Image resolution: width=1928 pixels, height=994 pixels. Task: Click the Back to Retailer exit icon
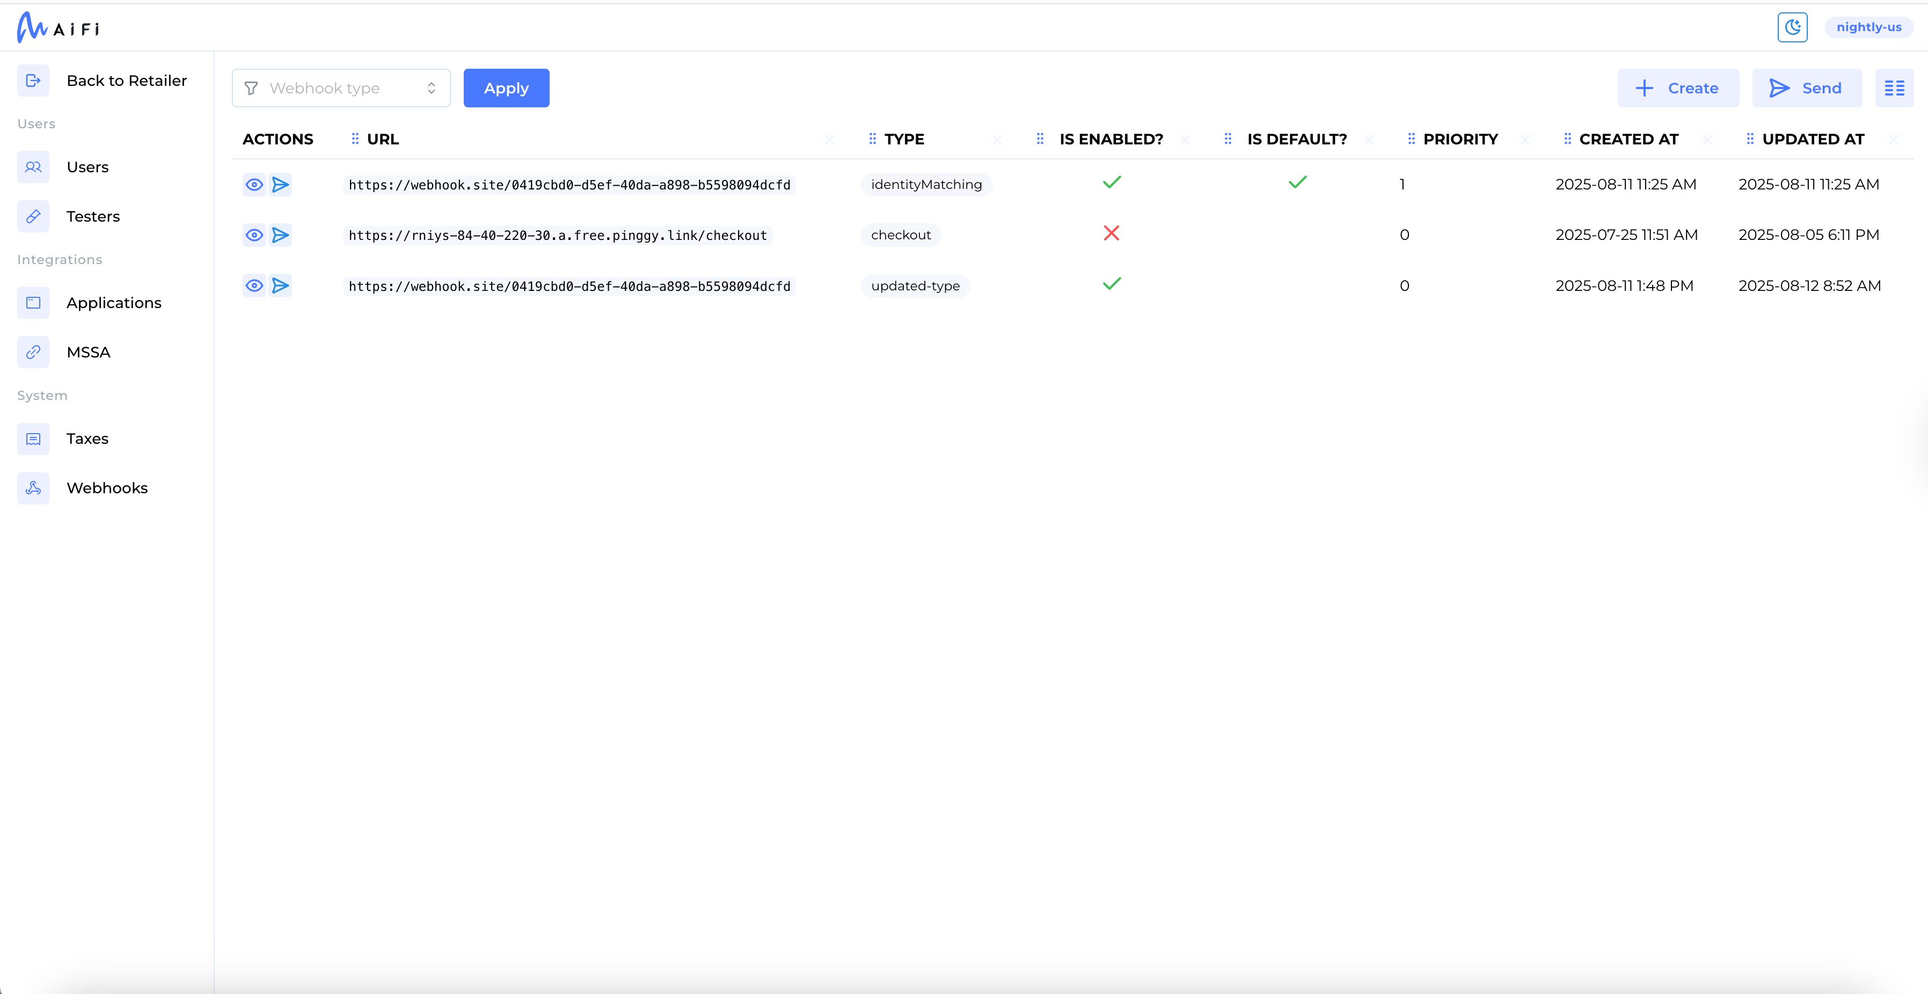pos(33,80)
